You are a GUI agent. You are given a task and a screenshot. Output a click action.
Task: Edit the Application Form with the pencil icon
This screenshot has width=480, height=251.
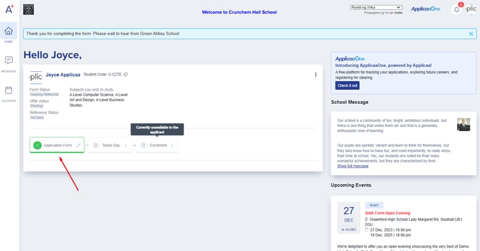coord(78,145)
